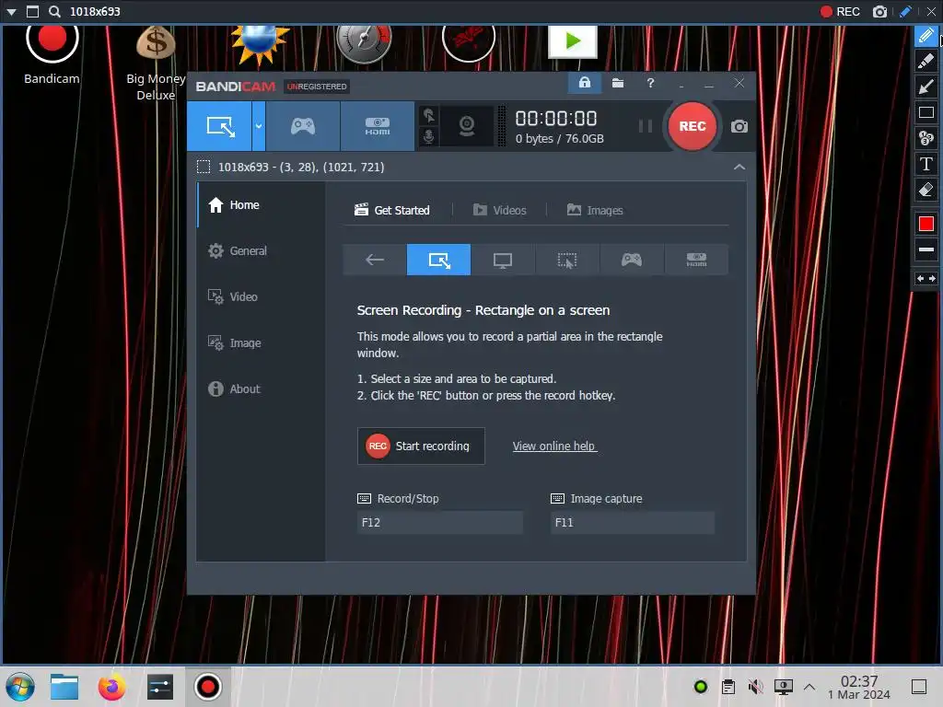The width and height of the screenshot is (943, 707).
Task: Open the Image settings in sidebar
Action: tap(261, 342)
